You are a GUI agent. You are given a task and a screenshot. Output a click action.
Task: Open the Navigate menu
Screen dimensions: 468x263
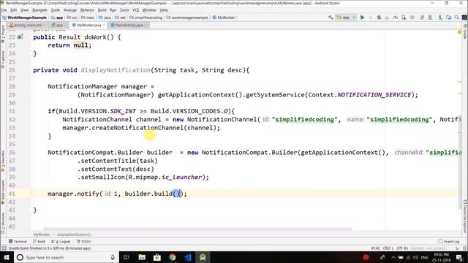(39, 10)
